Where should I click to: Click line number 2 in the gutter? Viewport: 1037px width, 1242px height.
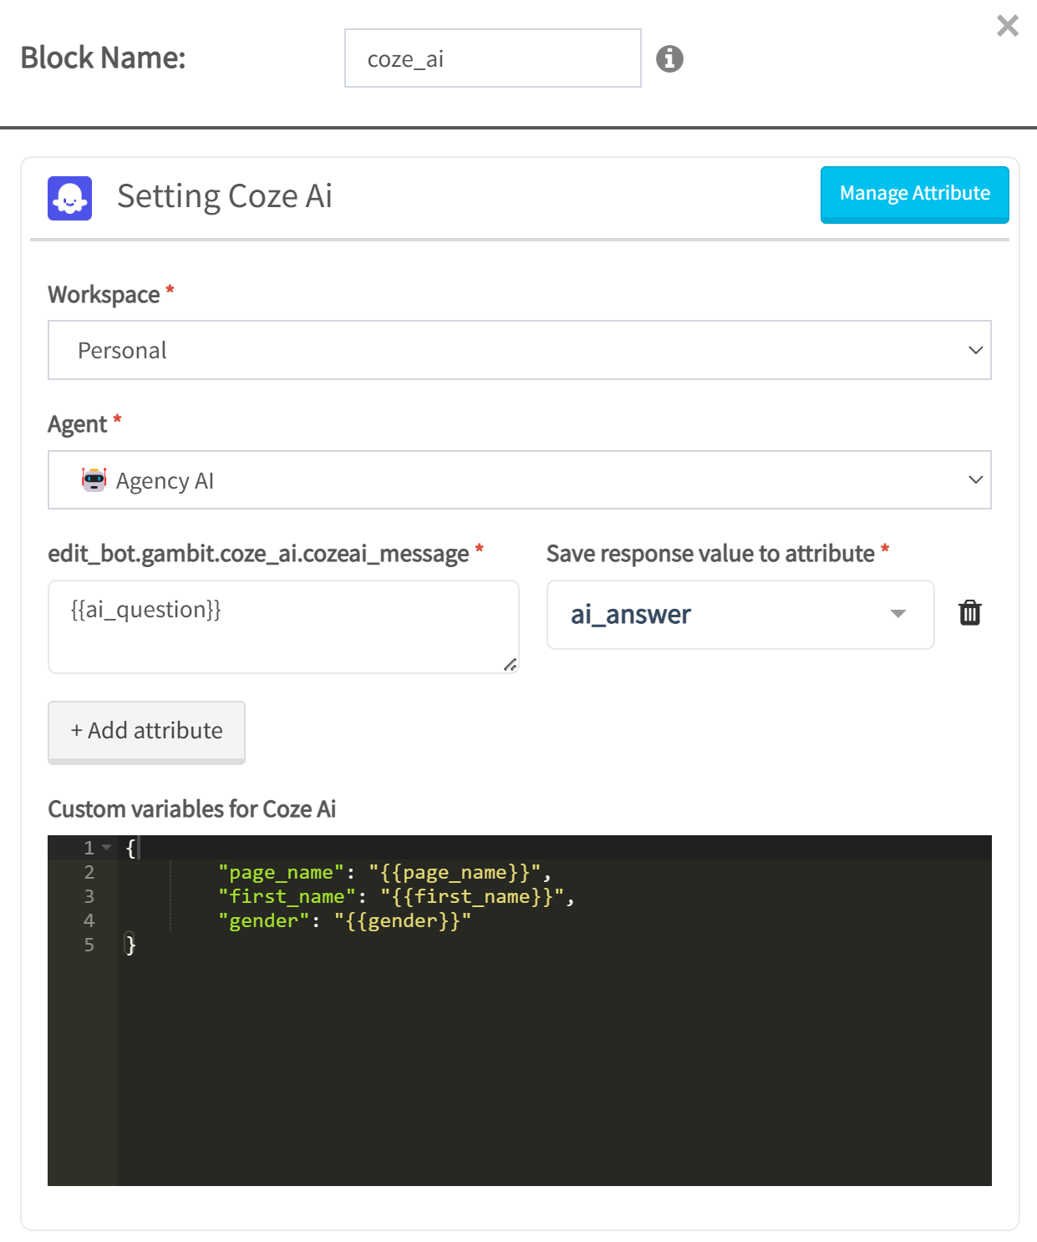[x=89, y=872]
